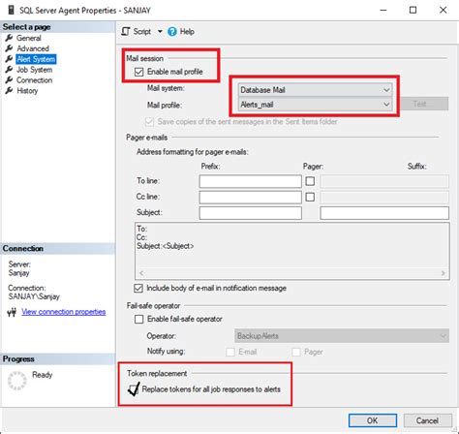Screen dimensions: 459x434
Task: Toggle Save copies of sent messages checkbox
Action: 149,122
